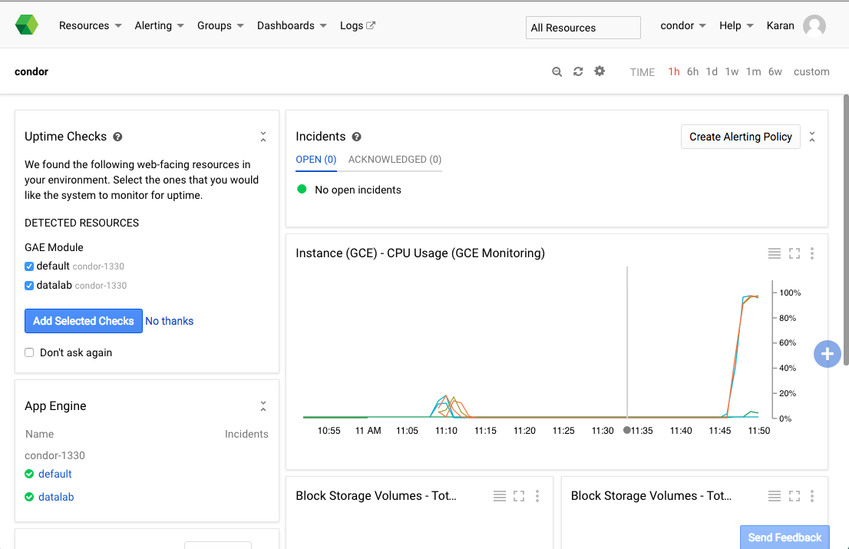
Task: Open the Resources menu
Action: (x=90, y=25)
